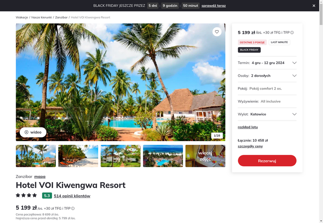Go to Nasze kierunki breadcrumb
Screen dimensions: 323x223
pyautogui.click(x=42, y=17)
